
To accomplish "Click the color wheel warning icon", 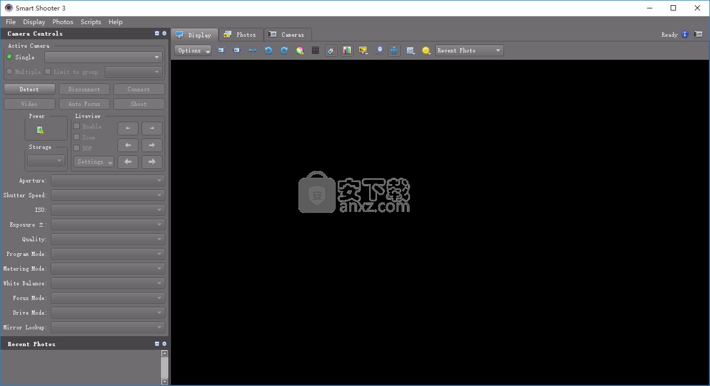I will pos(300,50).
